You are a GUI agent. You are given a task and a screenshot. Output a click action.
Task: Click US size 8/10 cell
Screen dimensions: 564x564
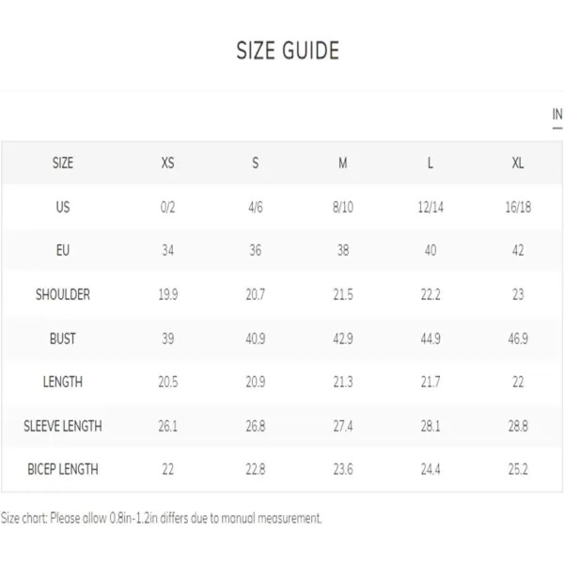point(343,207)
